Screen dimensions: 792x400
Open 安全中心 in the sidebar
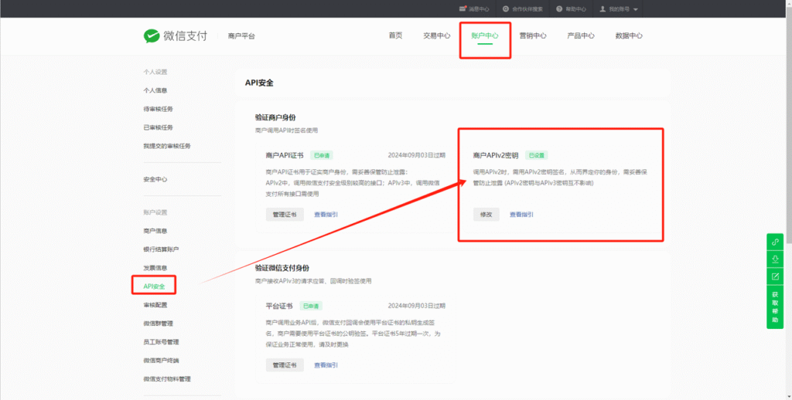pos(155,180)
